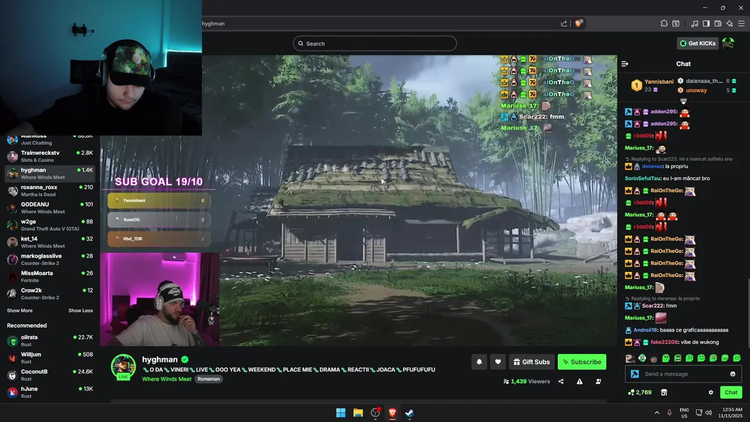Open the emoji picker smiley icon
Image resolution: width=750 pixels, height=422 pixels.
click(x=732, y=374)
